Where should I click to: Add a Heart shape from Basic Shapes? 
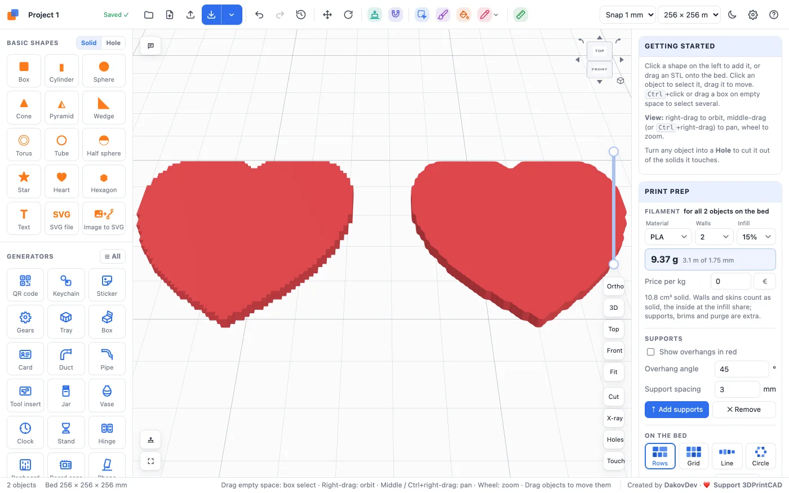tap(61, 182)
